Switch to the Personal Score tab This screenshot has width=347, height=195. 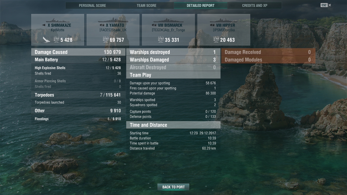click(x=92, y=5)
